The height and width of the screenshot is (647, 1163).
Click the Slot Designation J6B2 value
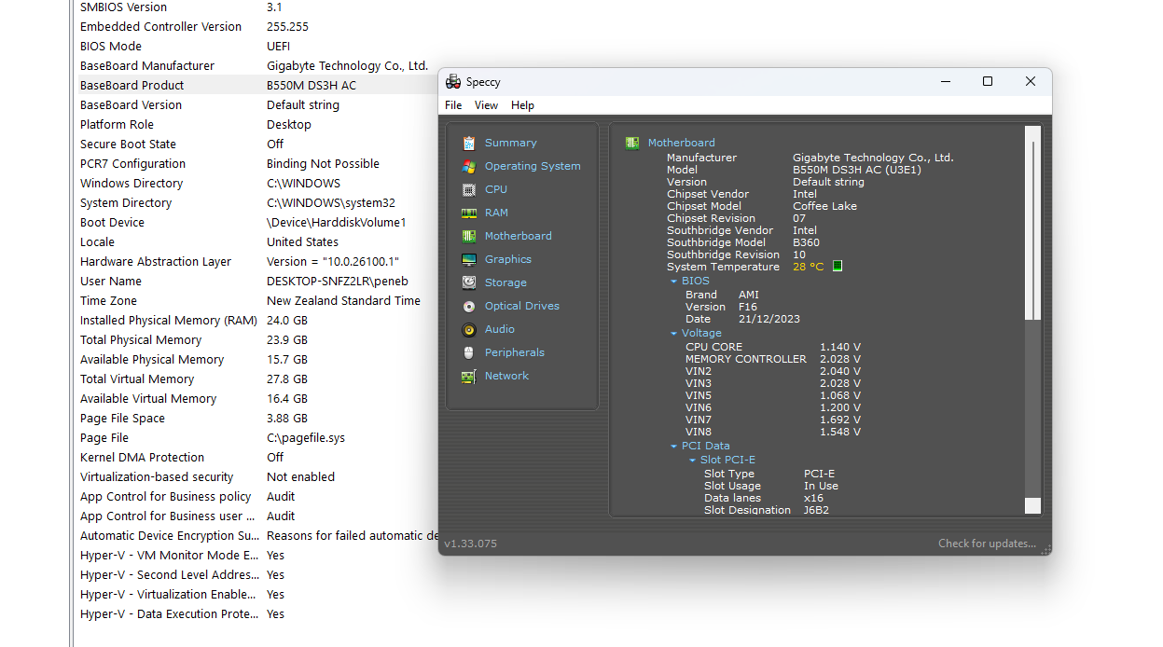(x=816, y=510)
